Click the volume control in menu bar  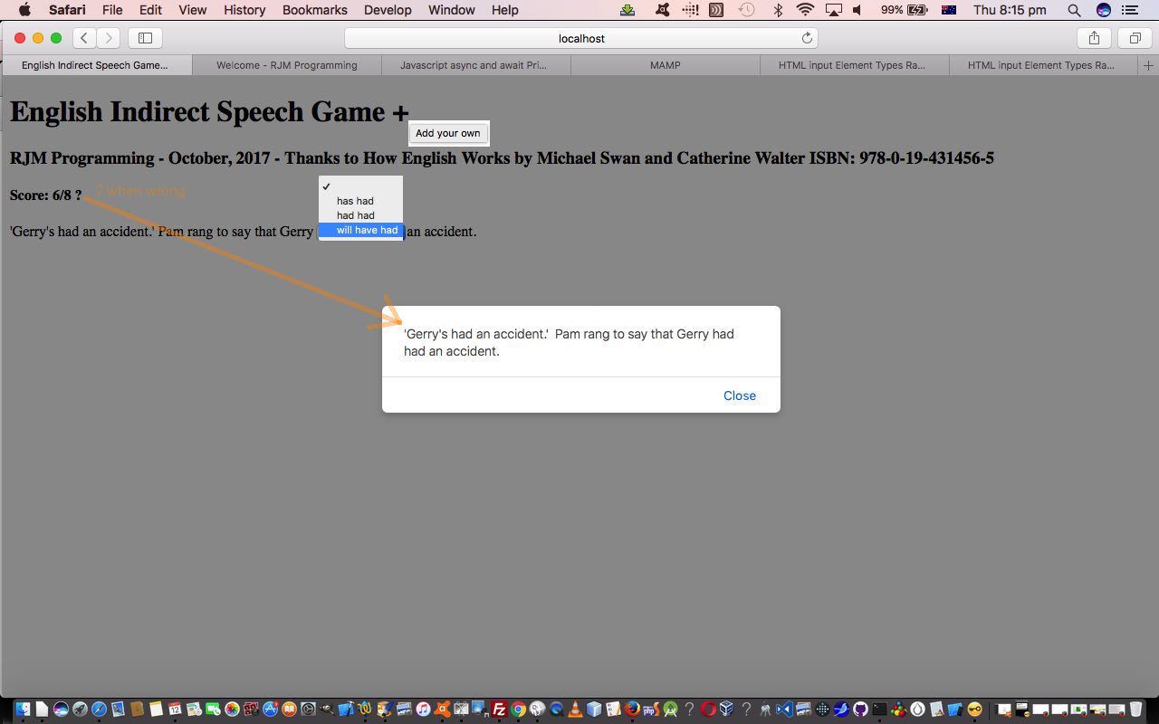[857, 10]
